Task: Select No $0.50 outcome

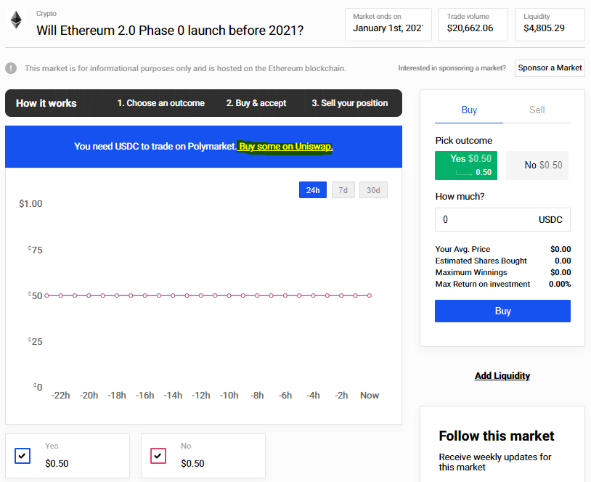Action: pos(537,166)
